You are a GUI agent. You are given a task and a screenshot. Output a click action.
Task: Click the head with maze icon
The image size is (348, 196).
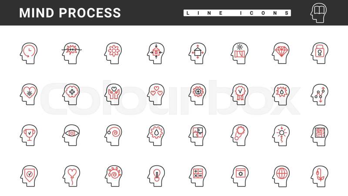click(x=319, y=135)
